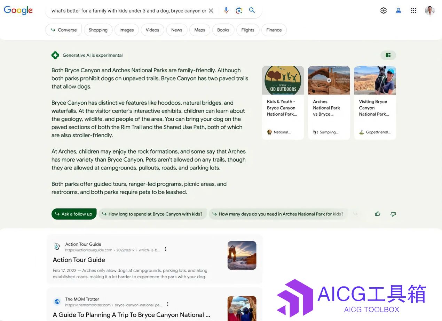Click the actiontourguide.com URL breadcrumb

112,250
